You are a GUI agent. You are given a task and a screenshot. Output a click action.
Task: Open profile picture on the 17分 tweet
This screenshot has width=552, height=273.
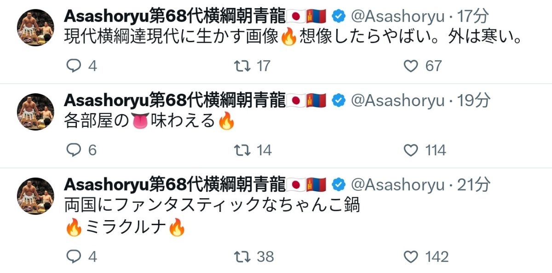click(x=36, y=28)
